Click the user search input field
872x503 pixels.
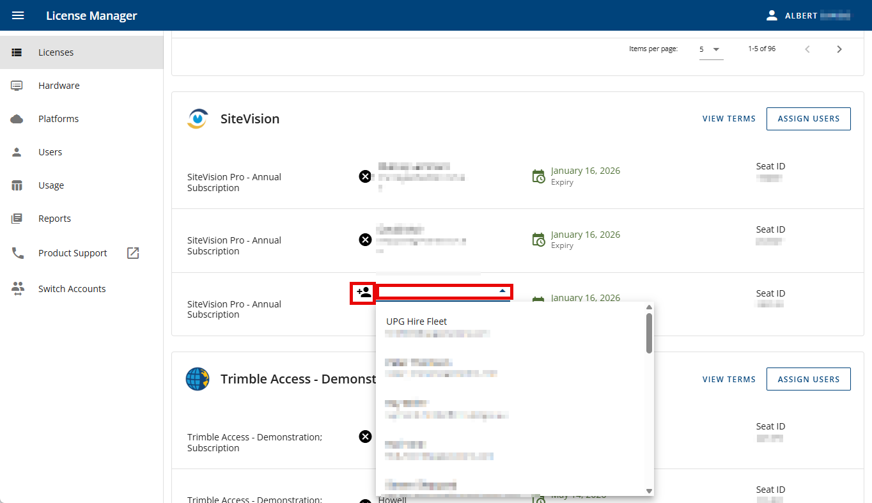tap(438, 292)
